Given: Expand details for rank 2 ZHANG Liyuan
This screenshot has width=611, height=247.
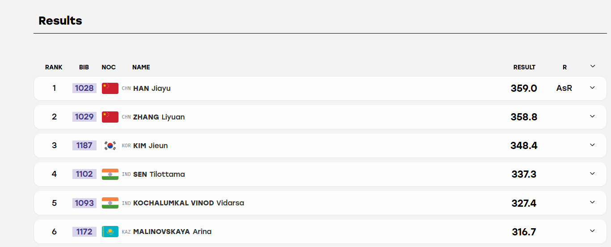Looking at the screenshot, I should pos(592,116).
